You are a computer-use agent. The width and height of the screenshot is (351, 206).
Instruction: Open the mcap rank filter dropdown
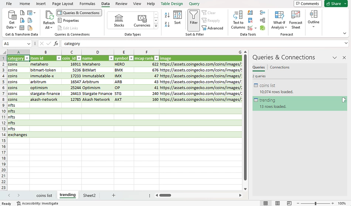[x=157, y=58]
